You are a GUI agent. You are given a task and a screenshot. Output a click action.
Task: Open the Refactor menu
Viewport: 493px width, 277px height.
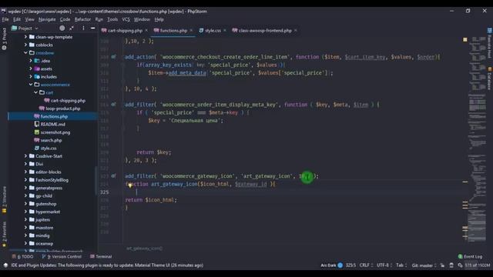(82, 19)
